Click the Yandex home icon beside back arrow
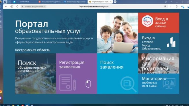 pos(12,7)
